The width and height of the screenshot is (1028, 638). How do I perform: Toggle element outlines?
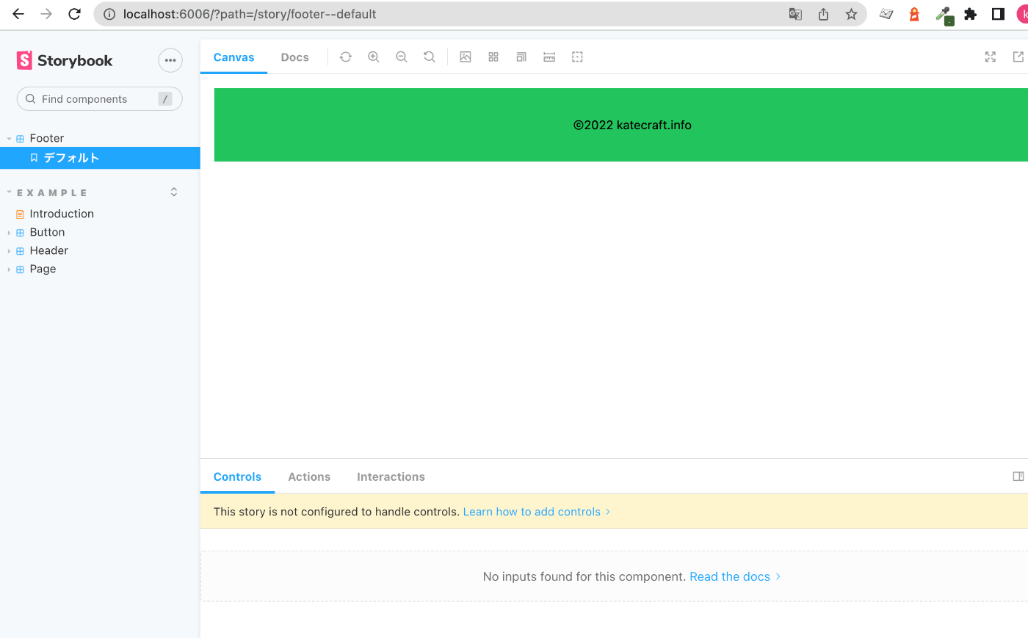(x=577, y=57)
